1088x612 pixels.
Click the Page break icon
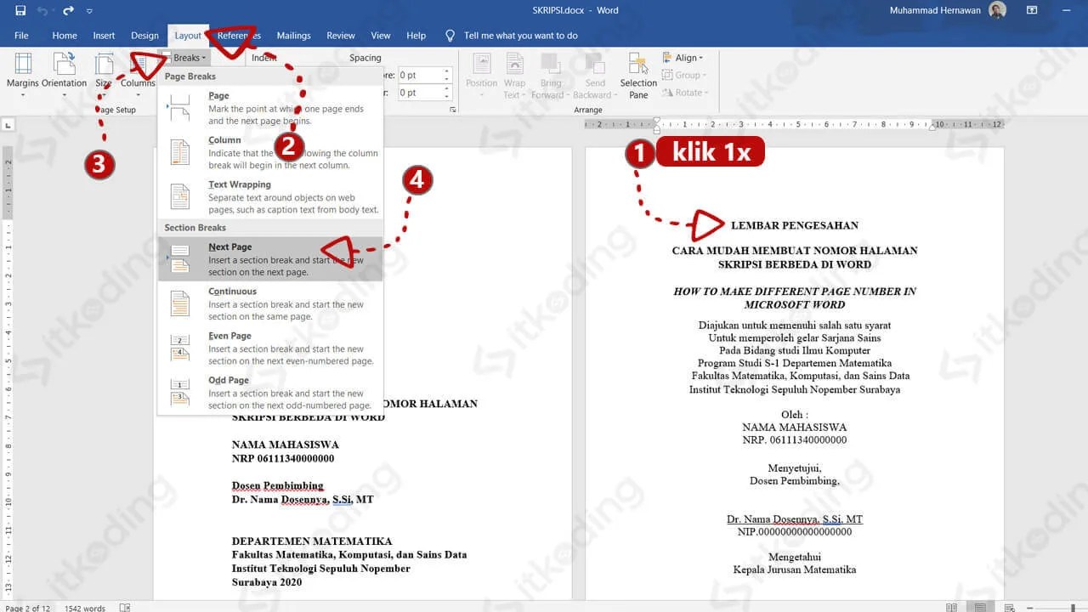(x=179, y=108)
